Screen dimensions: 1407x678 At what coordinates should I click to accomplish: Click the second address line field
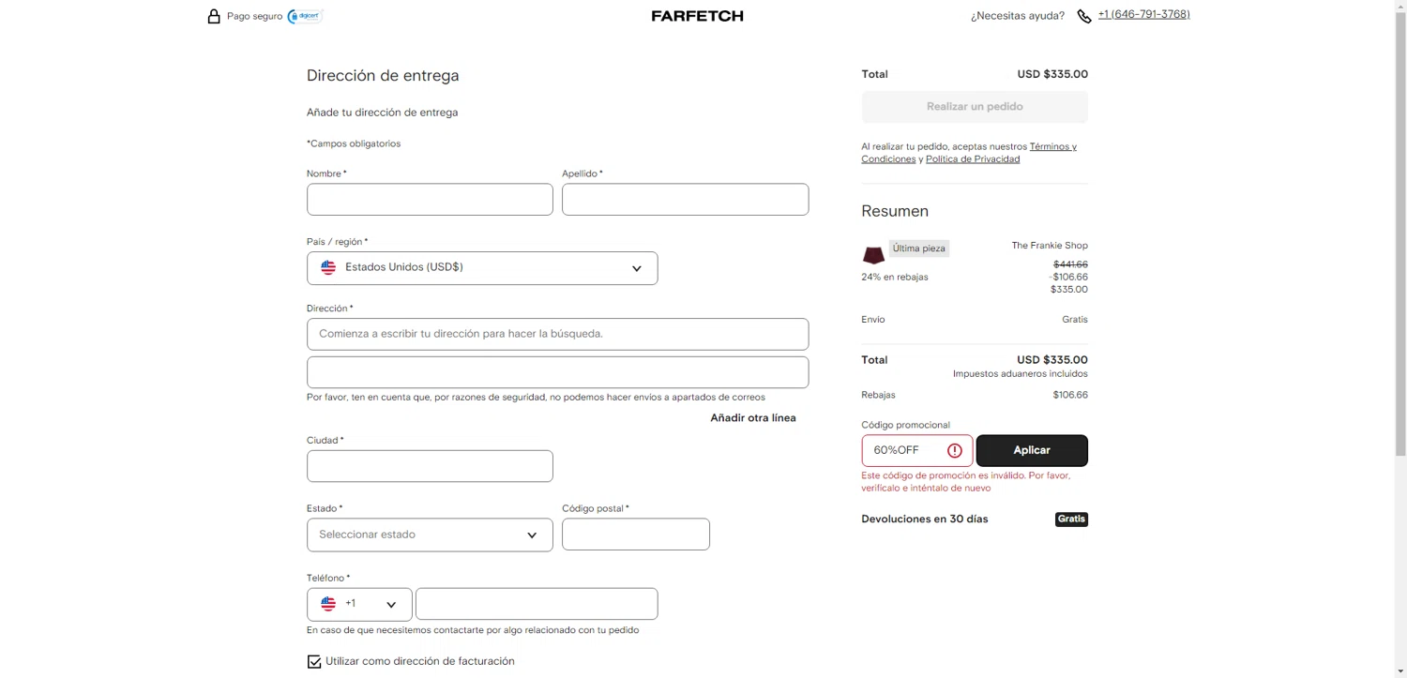click(557, 372)
